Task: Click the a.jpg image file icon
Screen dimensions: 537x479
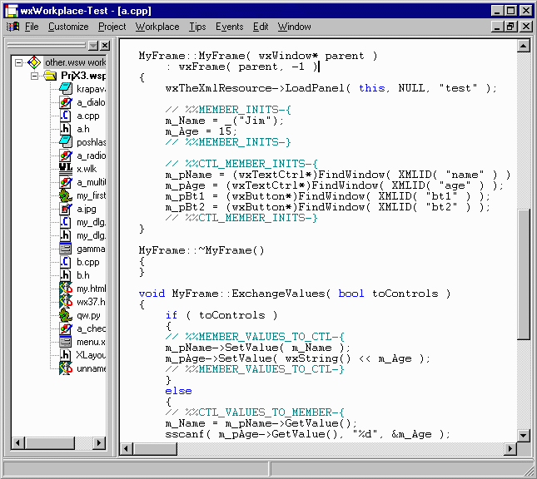Action: (x=66, y=209)
